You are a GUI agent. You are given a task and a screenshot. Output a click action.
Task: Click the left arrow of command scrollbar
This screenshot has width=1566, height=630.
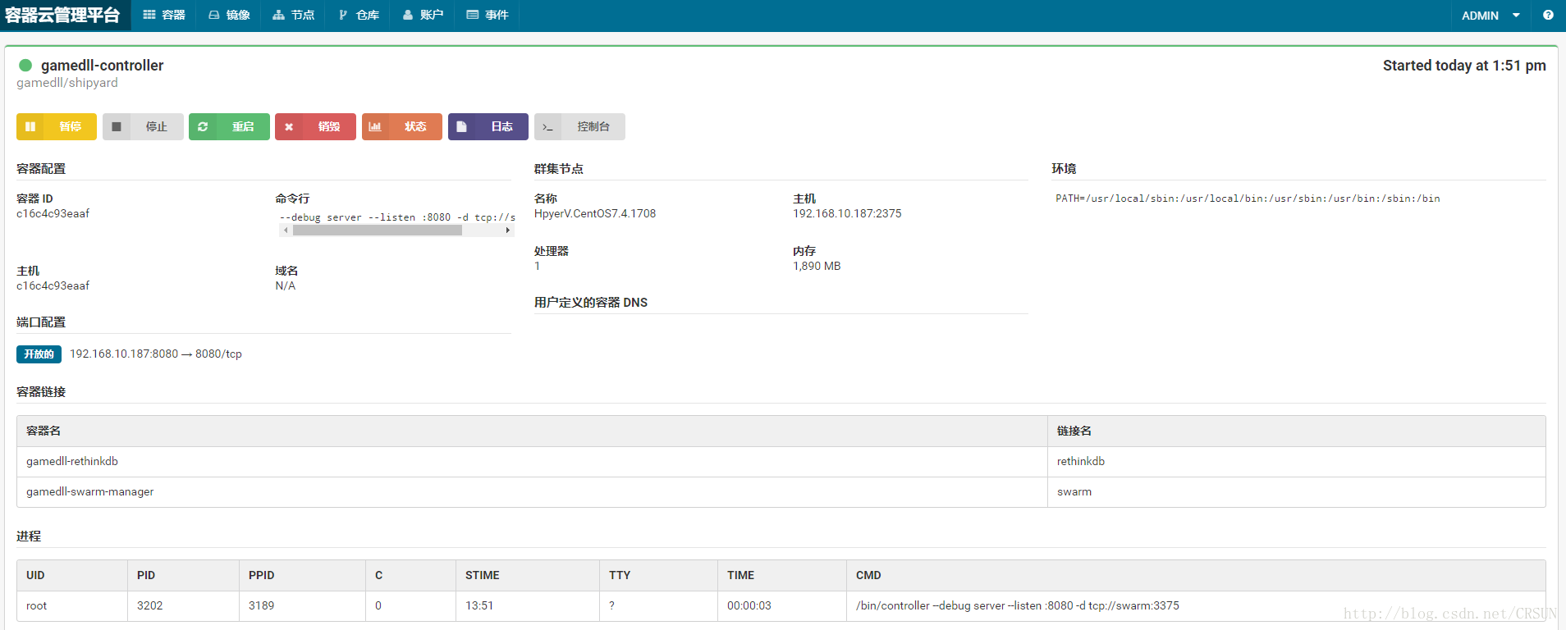point(286,231)
